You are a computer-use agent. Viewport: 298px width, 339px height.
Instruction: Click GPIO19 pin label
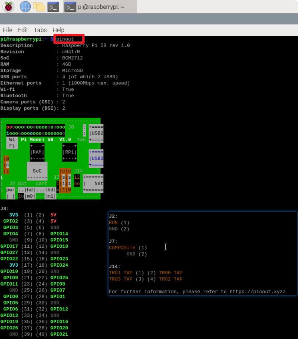tap(9, 321)
